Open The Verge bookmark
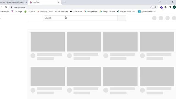The width and height of the screenshot is (176, 99). (17, 12)
